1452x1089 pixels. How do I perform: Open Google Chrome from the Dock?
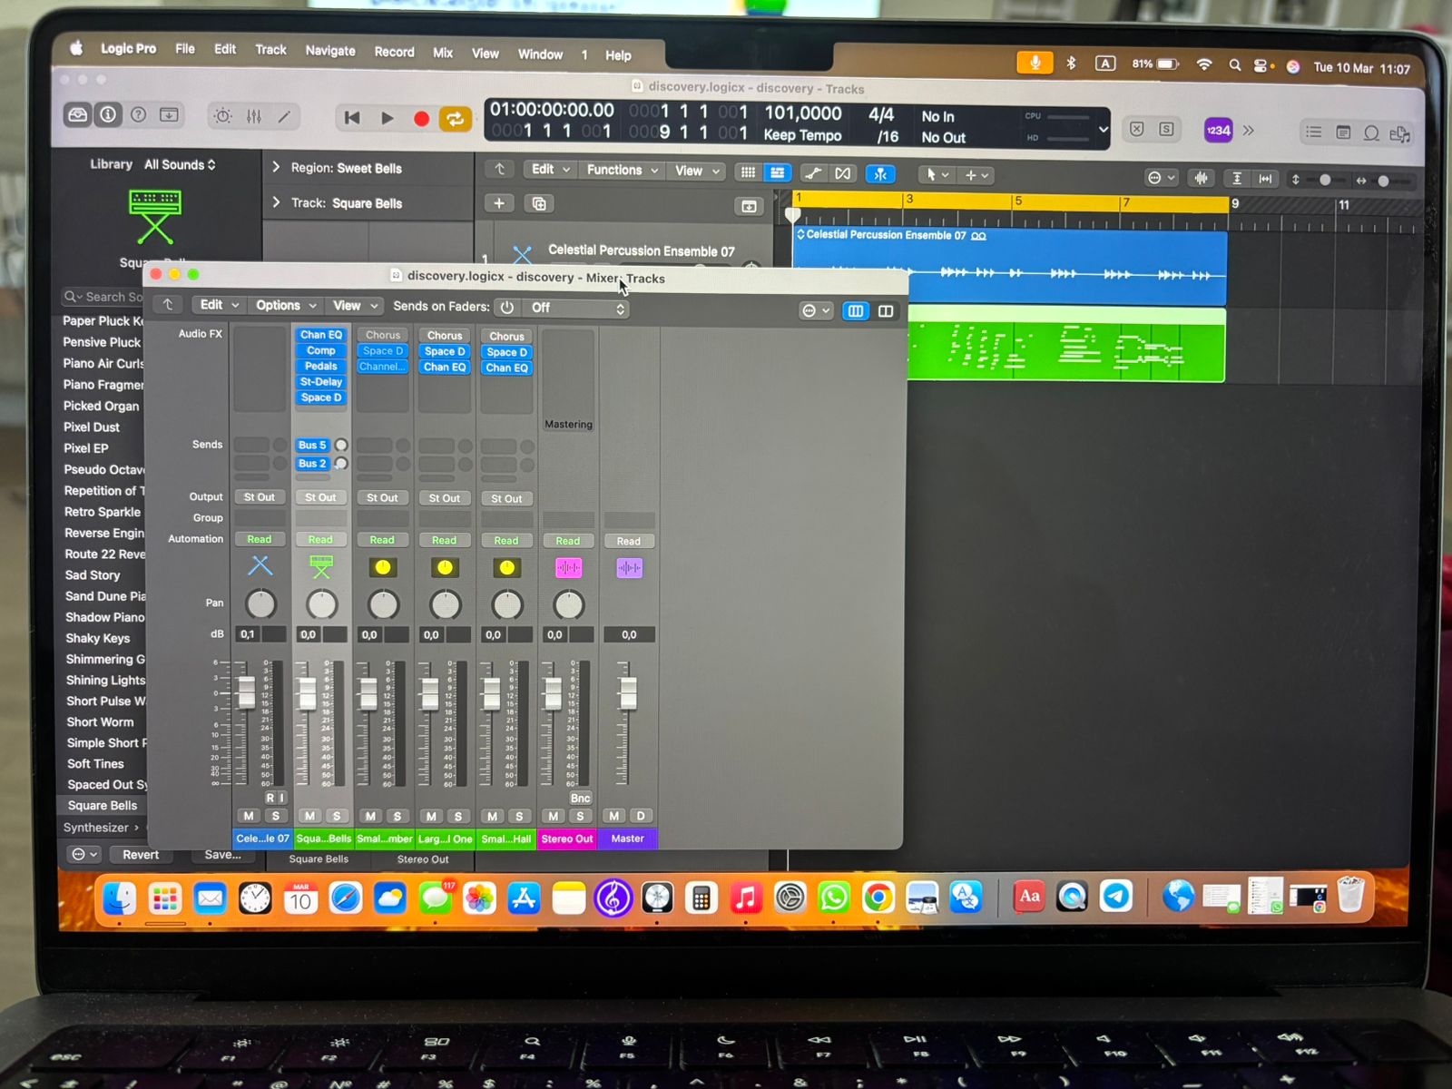click(x=878, y=898)
